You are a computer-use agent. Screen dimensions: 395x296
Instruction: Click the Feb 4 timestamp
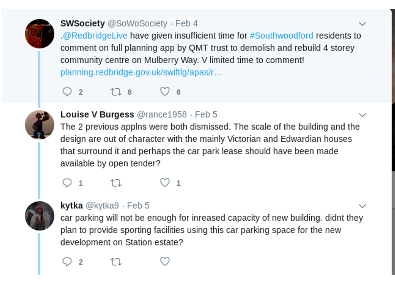coord(186,24)
